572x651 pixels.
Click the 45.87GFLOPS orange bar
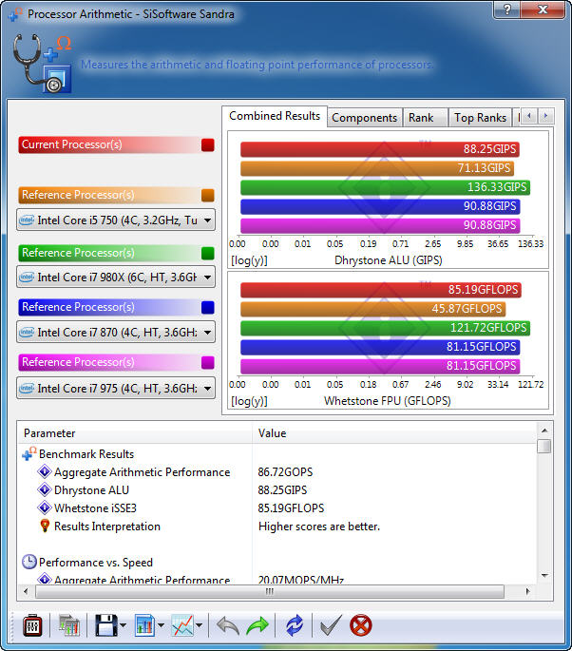pos(372,309)
